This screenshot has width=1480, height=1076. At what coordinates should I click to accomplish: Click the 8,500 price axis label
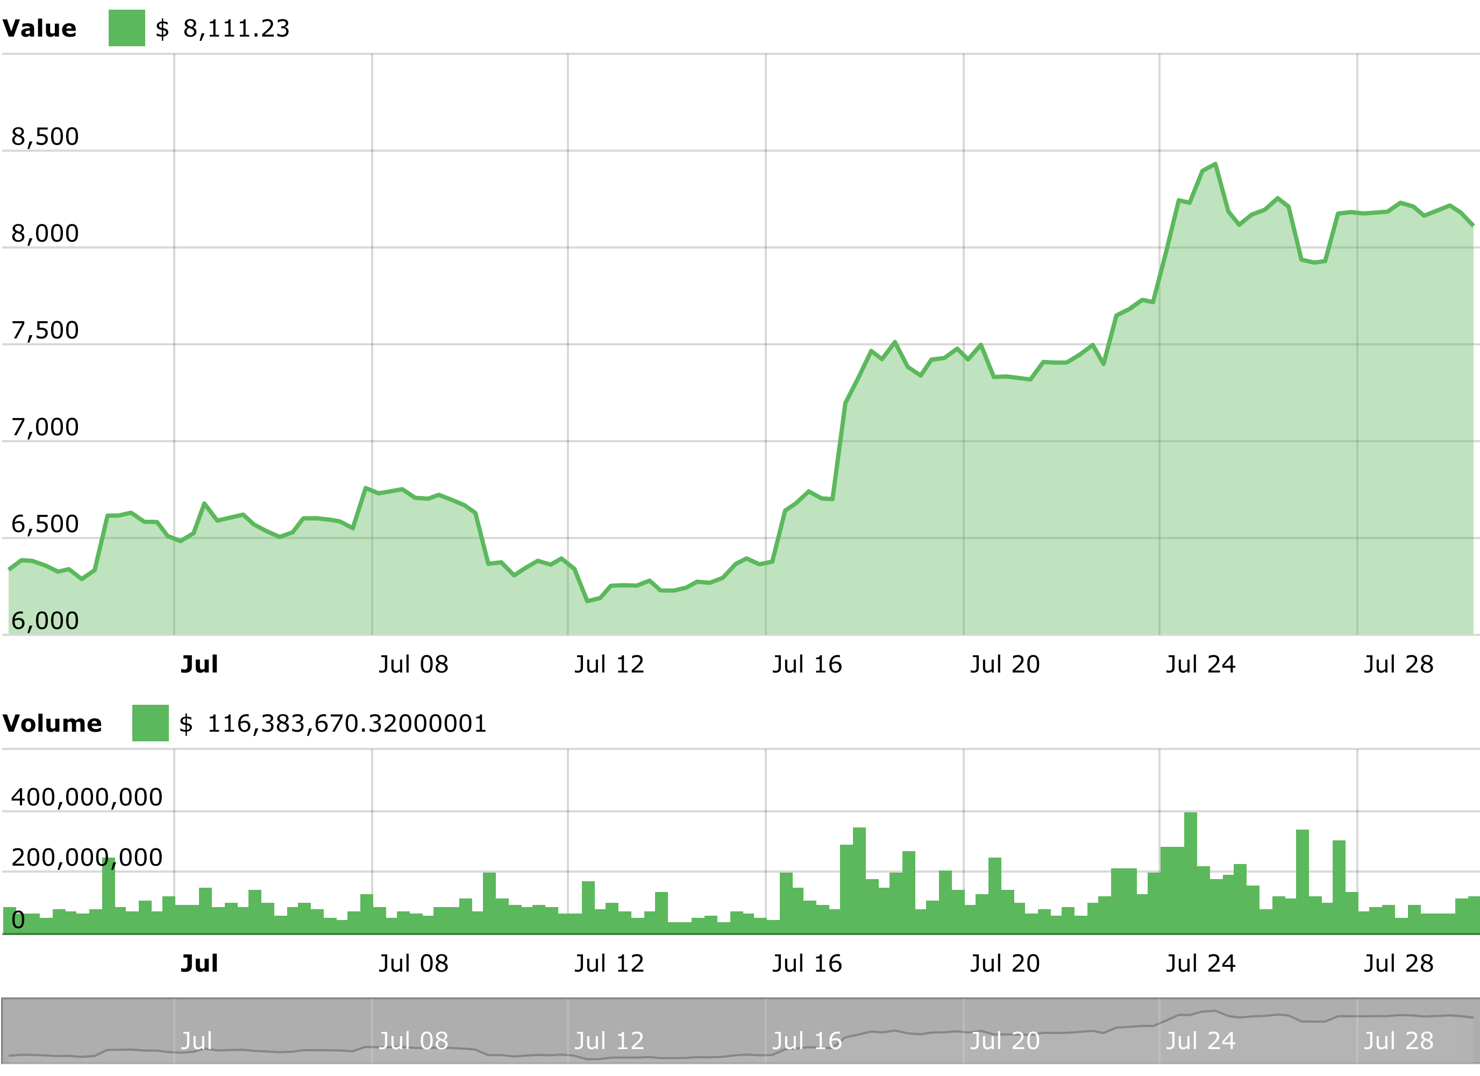[x=45, y=137]
